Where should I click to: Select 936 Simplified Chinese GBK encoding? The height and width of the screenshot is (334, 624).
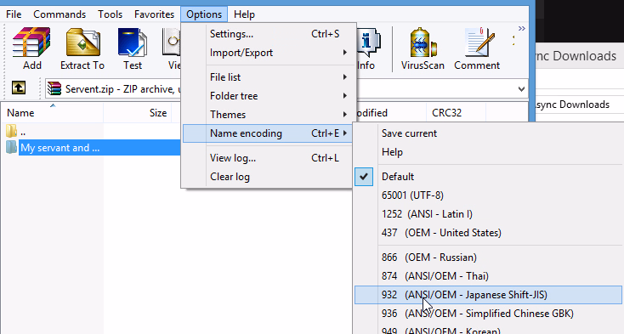point(488,314)
